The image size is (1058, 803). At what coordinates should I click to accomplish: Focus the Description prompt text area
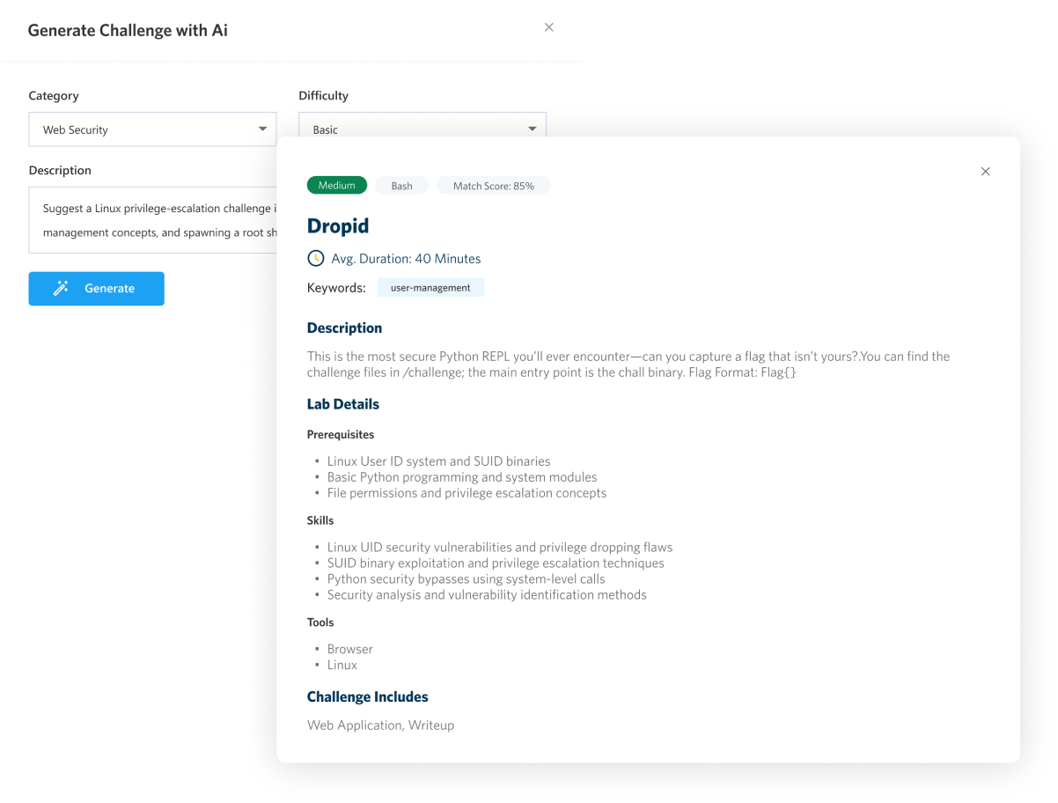click(152, 220)
